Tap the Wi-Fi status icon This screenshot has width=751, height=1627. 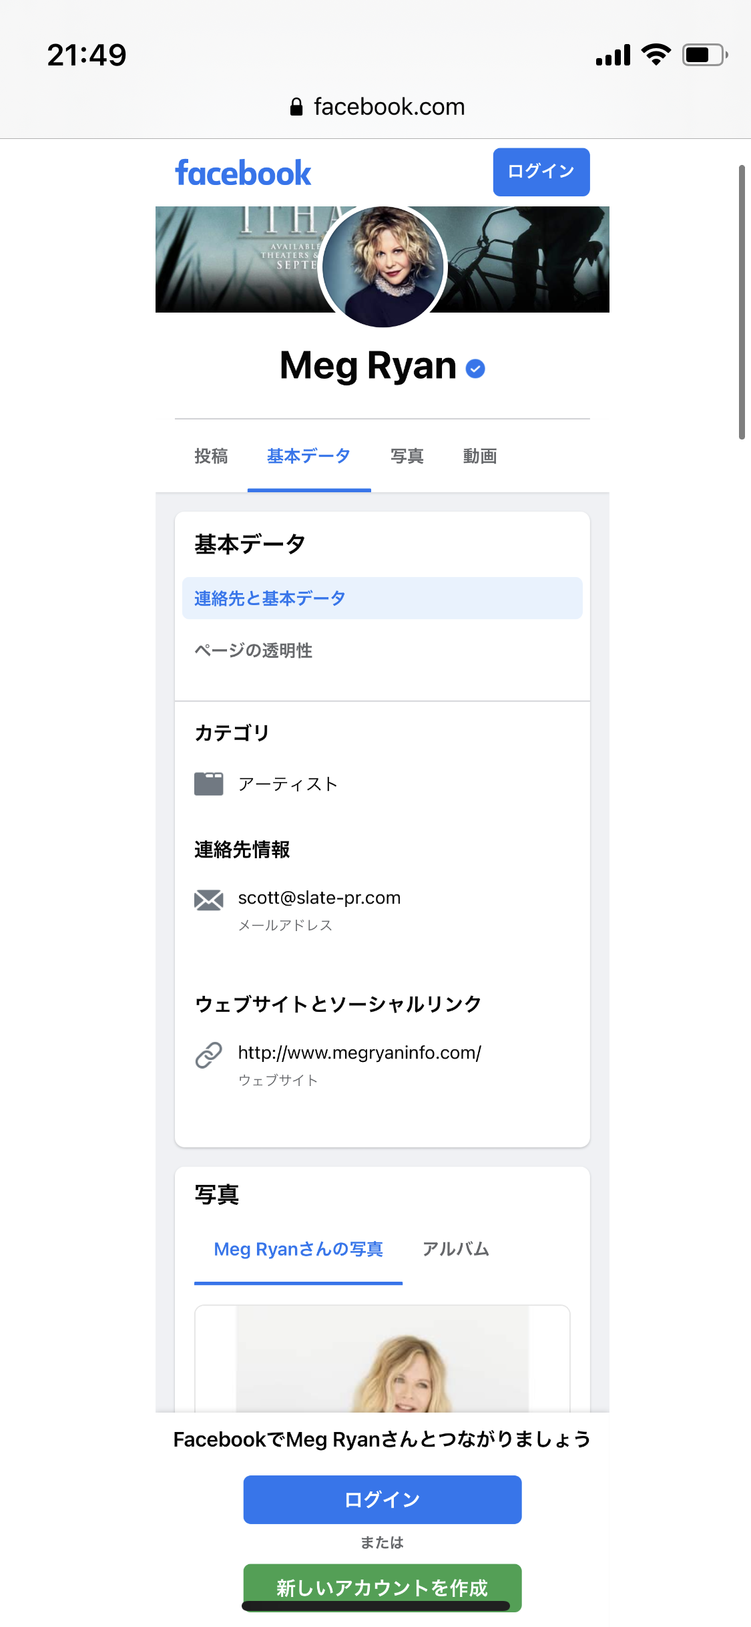(x=656, y=55)
